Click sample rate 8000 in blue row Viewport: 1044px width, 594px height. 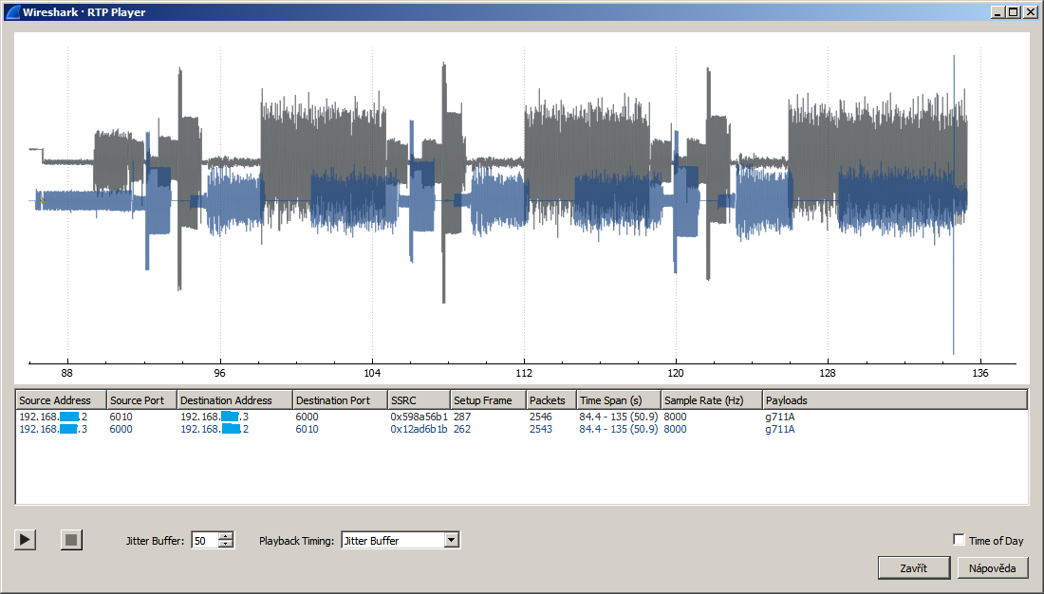click(675, 429)
